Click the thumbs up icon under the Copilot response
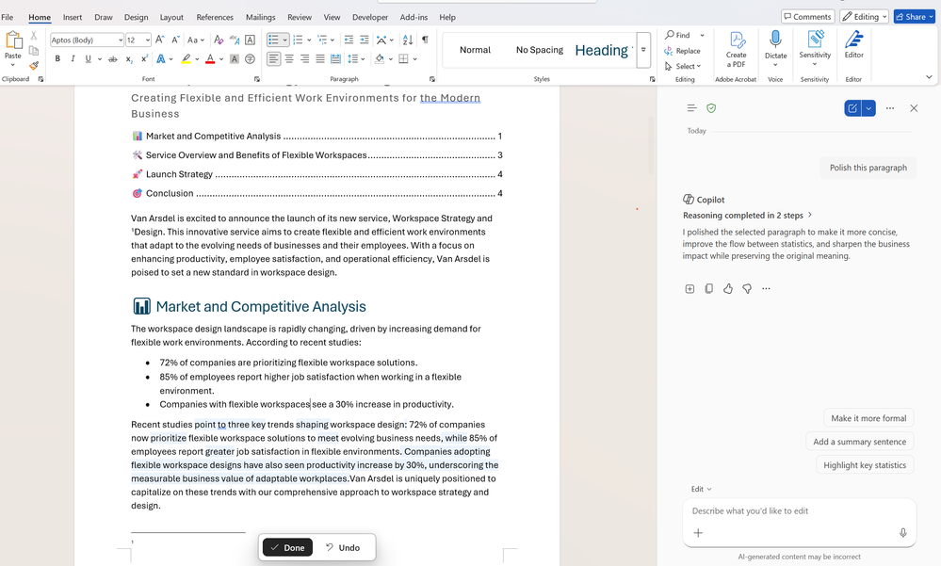 728,289
